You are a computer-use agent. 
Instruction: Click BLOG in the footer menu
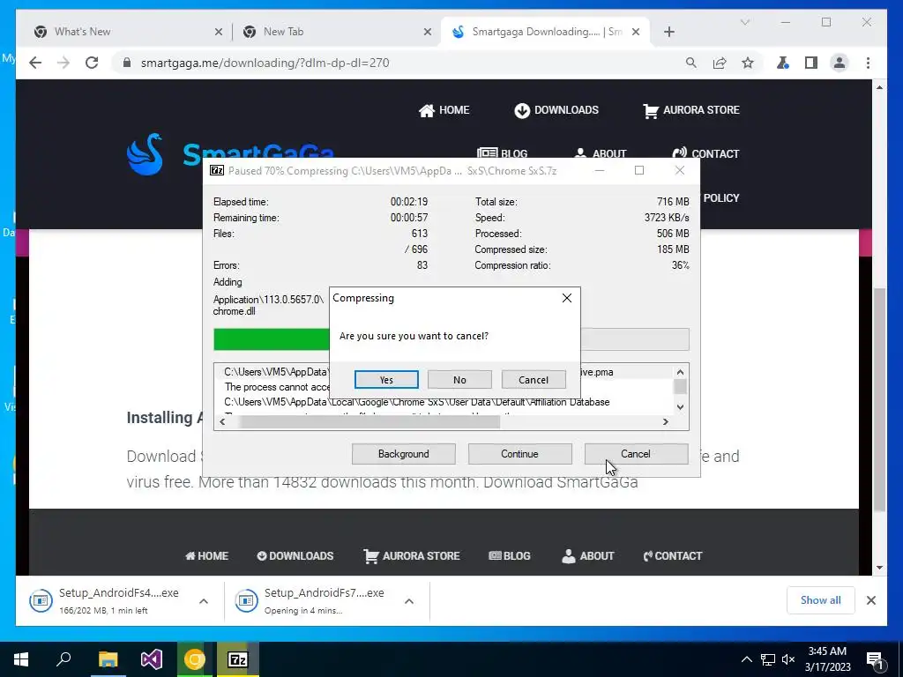pos(510,556)
